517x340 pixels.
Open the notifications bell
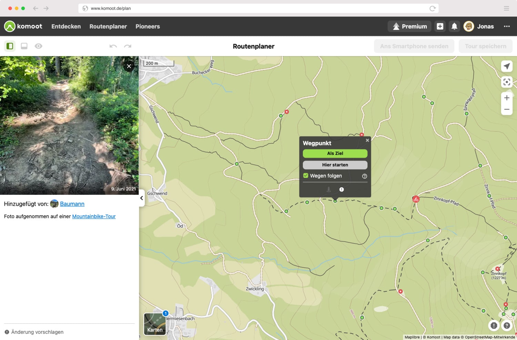pos(454,27)
